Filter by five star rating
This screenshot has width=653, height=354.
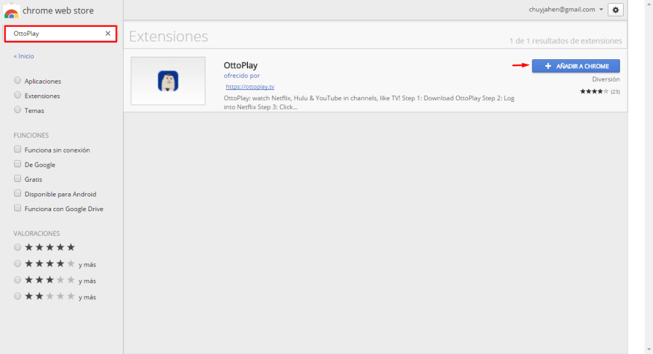[x=17, y=247]
